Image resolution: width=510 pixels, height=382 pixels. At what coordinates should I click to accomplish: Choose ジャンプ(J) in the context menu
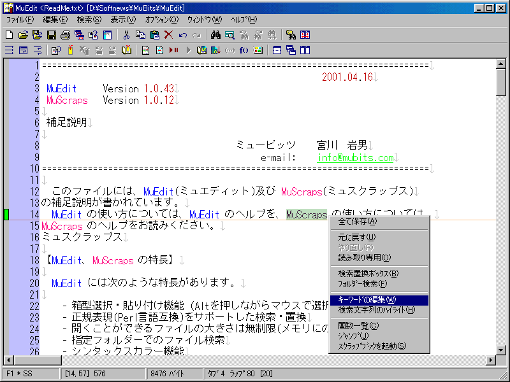pyautogui.click(x=379, y=336)
